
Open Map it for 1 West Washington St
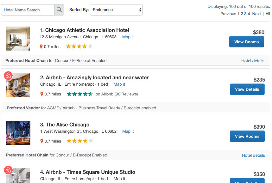[x=128, y=131]
